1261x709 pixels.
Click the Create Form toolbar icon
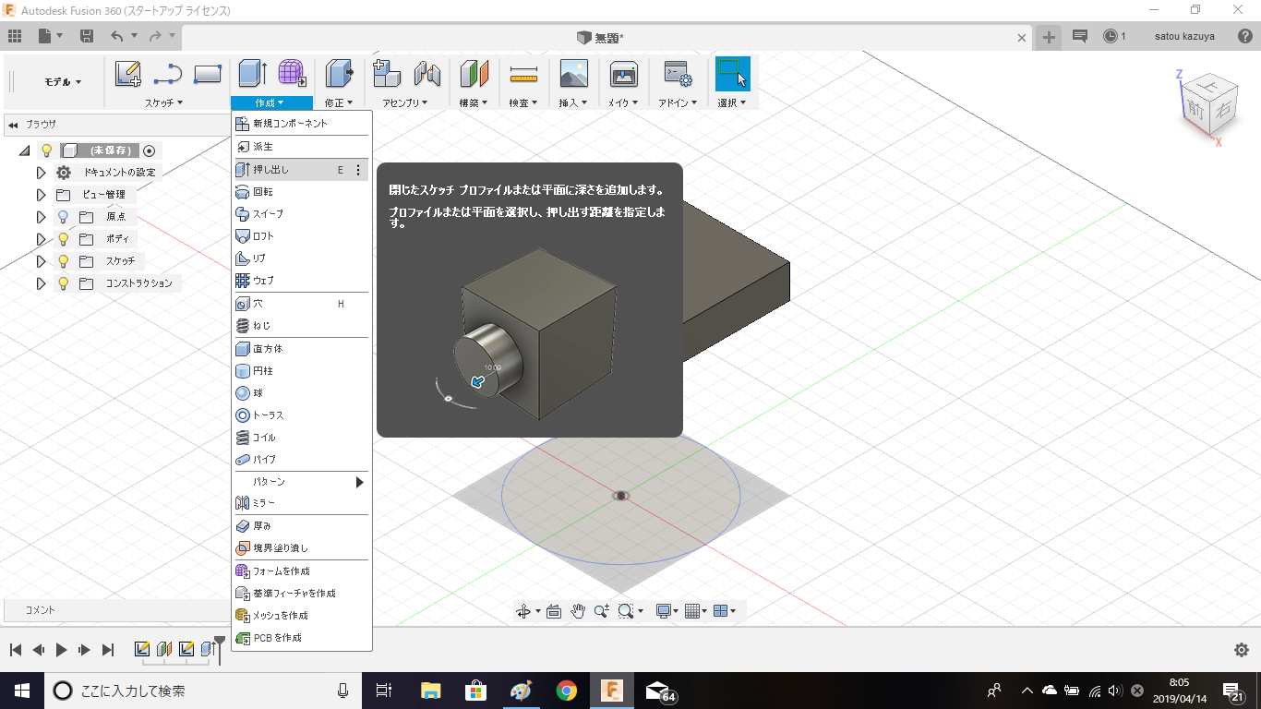[x=293, y=74]
